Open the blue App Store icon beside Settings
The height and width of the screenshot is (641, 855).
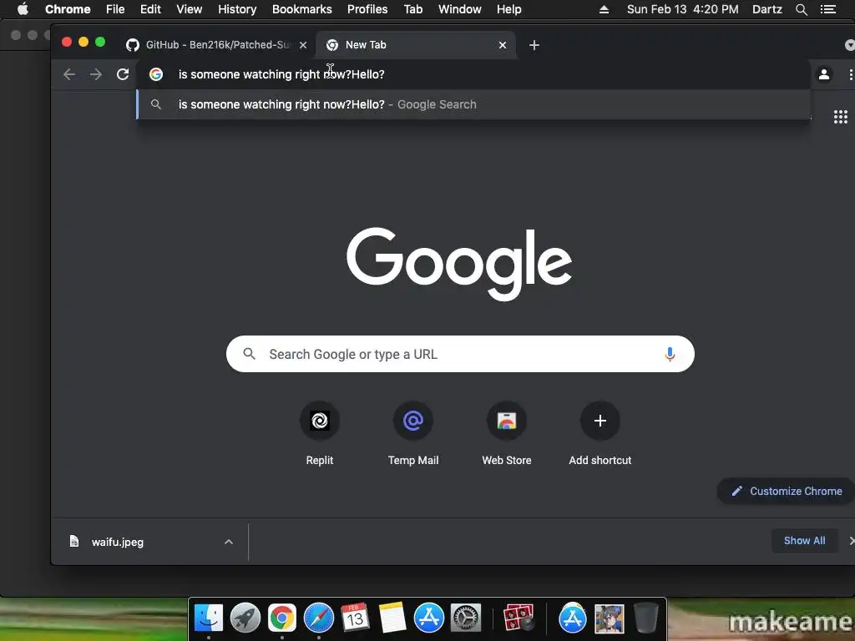(429, 618)
